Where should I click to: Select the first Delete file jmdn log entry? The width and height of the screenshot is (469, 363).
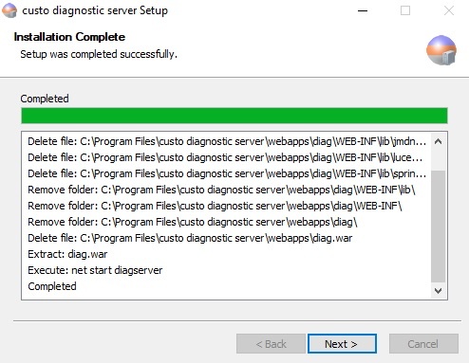[227, 141]
